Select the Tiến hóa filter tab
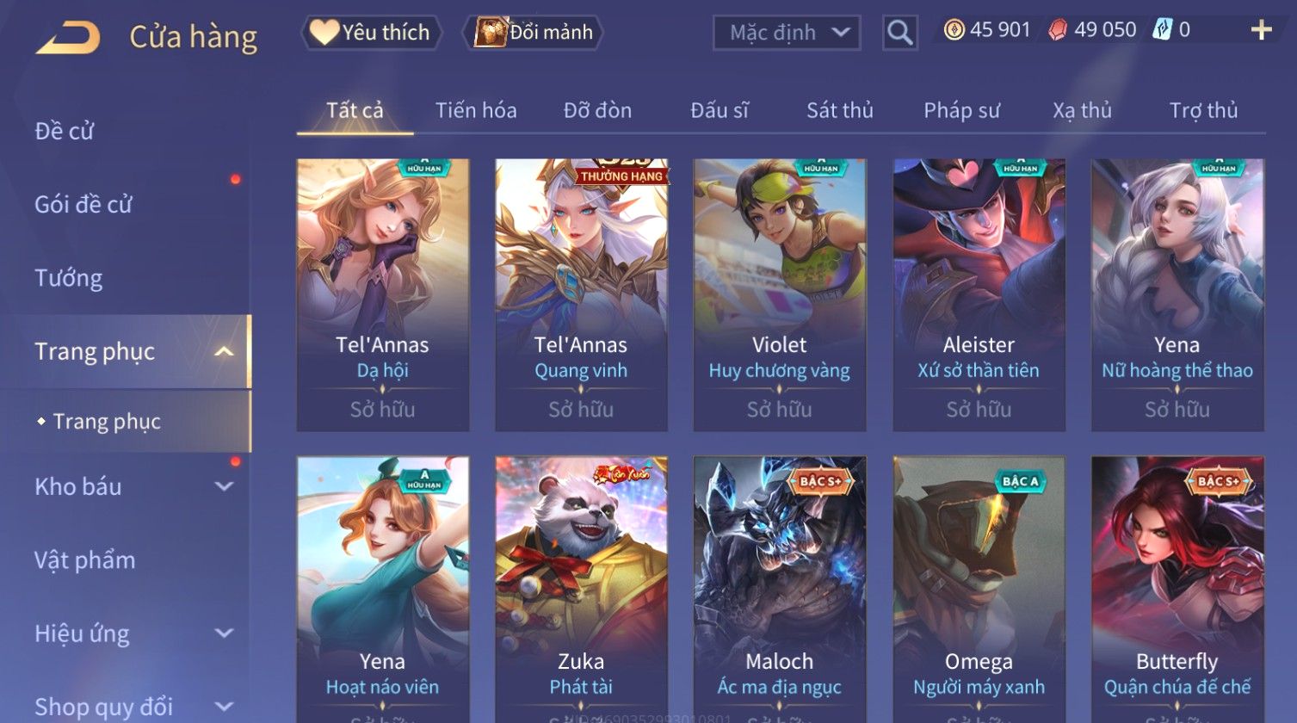Screen dimensions: 1297x723 click(x=476, y=110)
